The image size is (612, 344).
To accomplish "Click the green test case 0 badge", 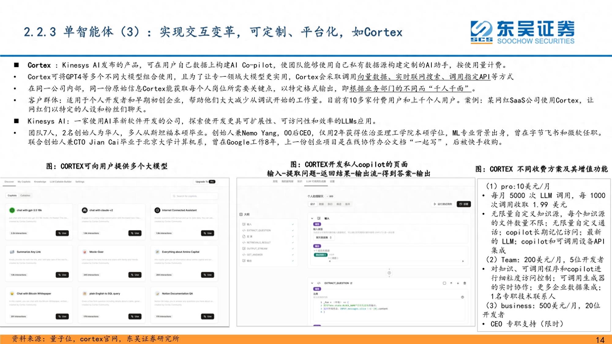I will 321,255.
